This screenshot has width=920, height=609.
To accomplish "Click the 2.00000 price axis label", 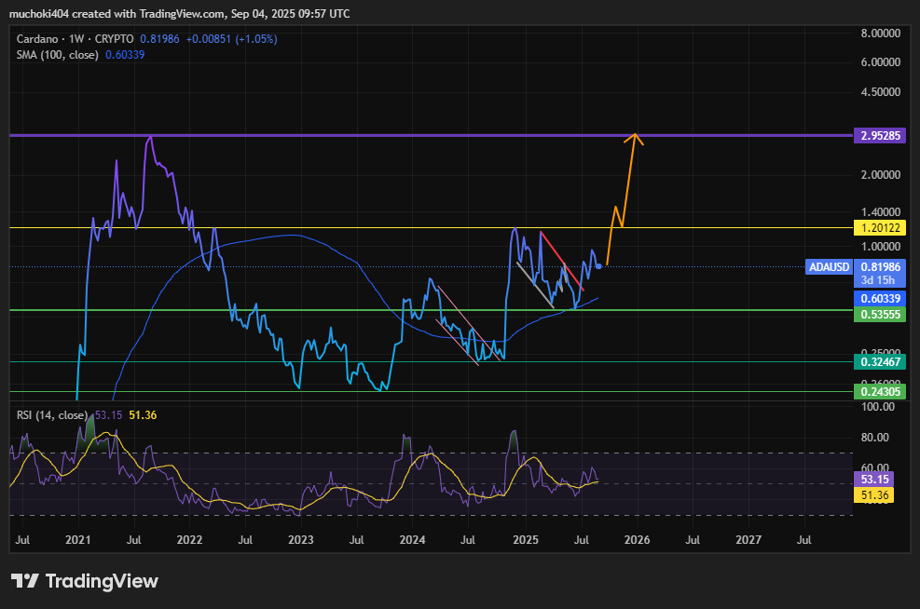I will (x=880, y=175).
